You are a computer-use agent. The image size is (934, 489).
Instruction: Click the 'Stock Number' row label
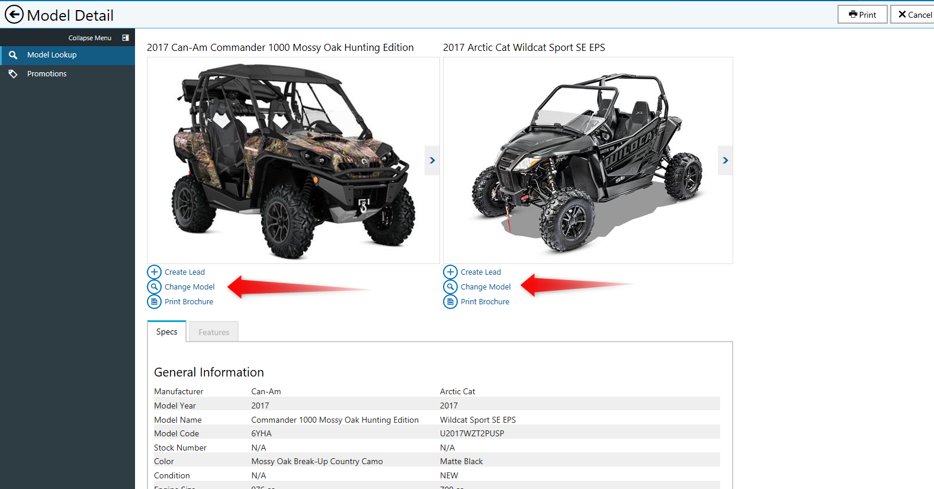click(180, 448)
